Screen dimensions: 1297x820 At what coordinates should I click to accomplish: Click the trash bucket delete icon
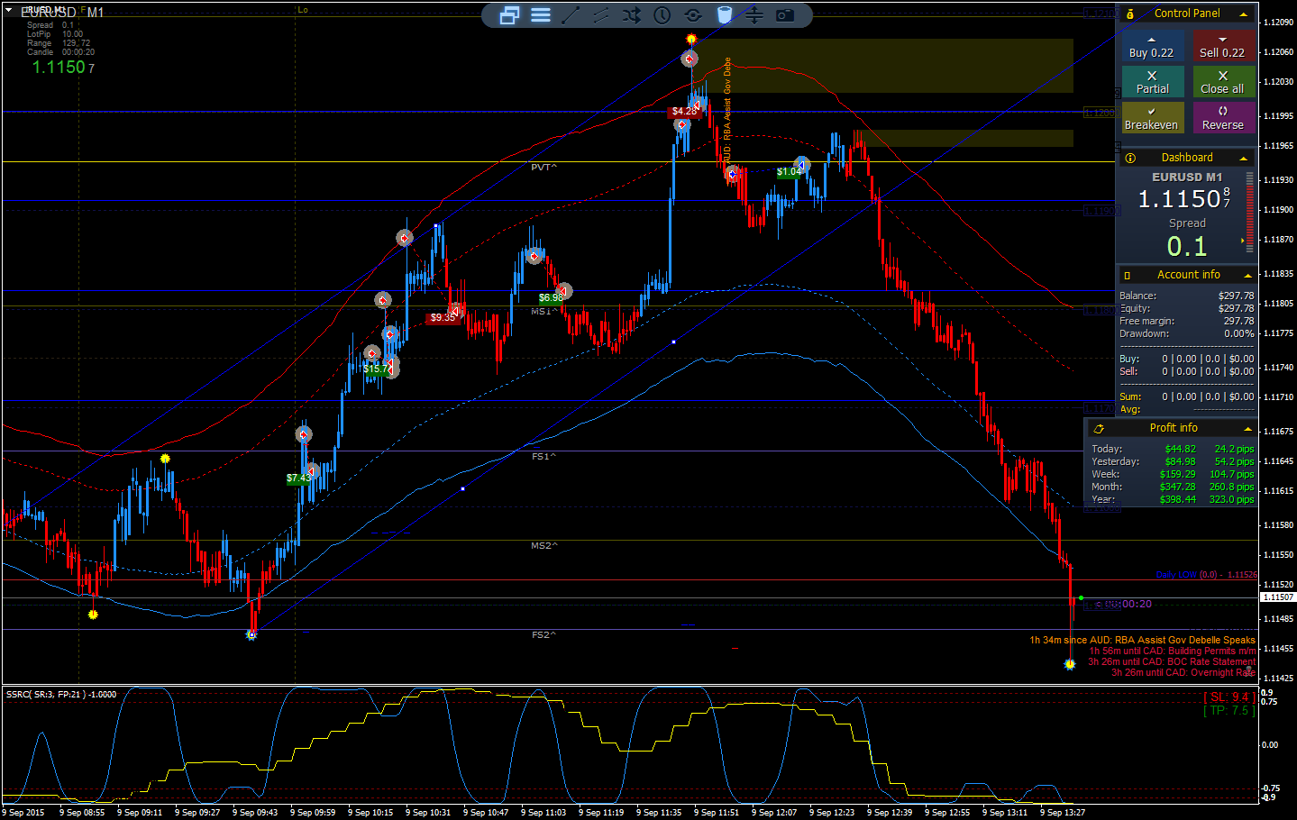(724, 15)
